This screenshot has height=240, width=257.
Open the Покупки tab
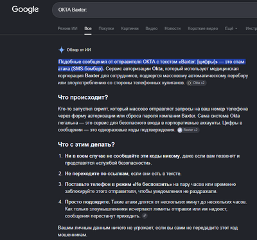tap(106, 28)
